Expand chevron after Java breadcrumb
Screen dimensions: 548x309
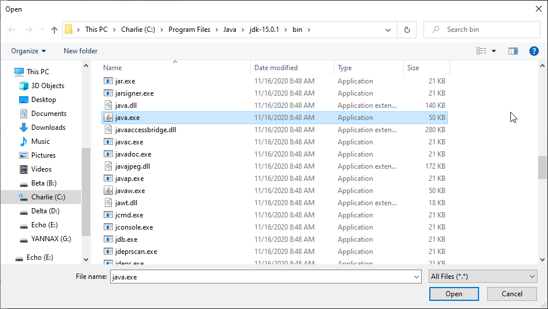pyautogui.click(x=243, y=30)
